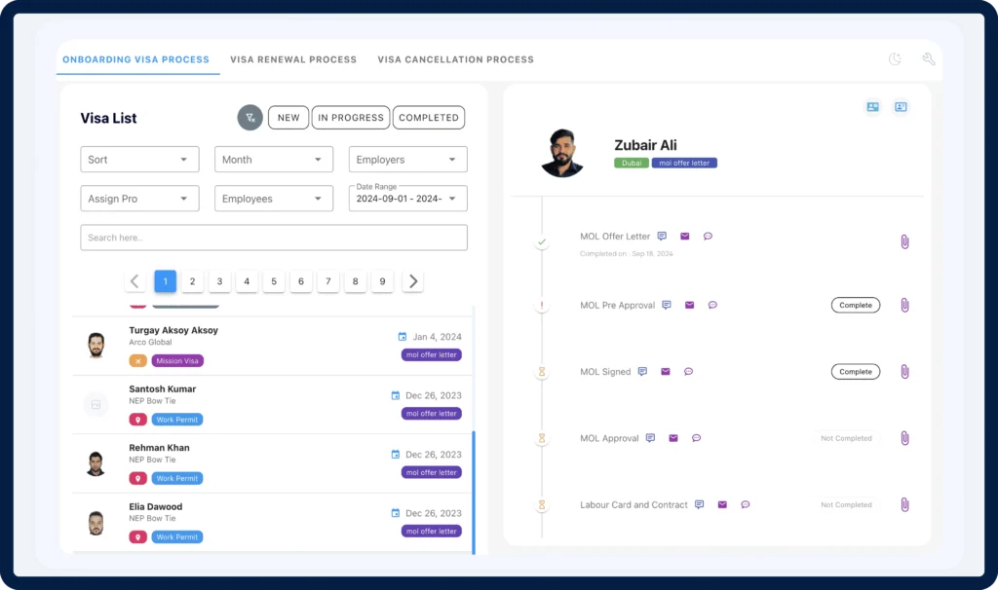Viewport: 998px width, 590px height.
Task: Toggle the IN PROGRESS status filter
Action: [x=351, y=118]
